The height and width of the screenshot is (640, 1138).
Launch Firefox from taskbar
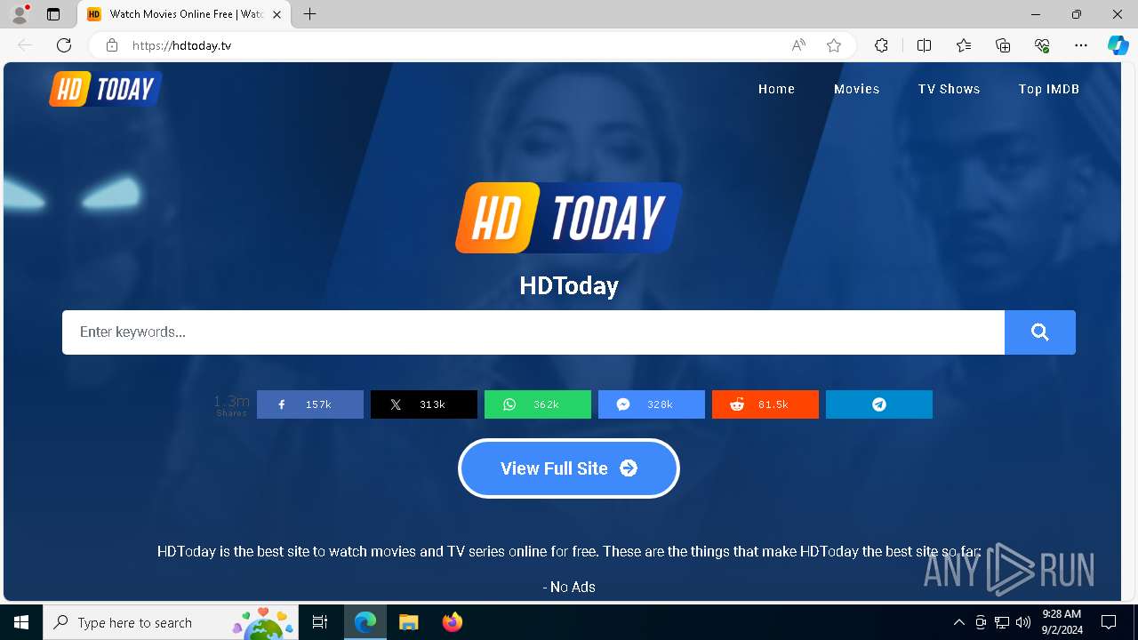(x=452, y=622)
